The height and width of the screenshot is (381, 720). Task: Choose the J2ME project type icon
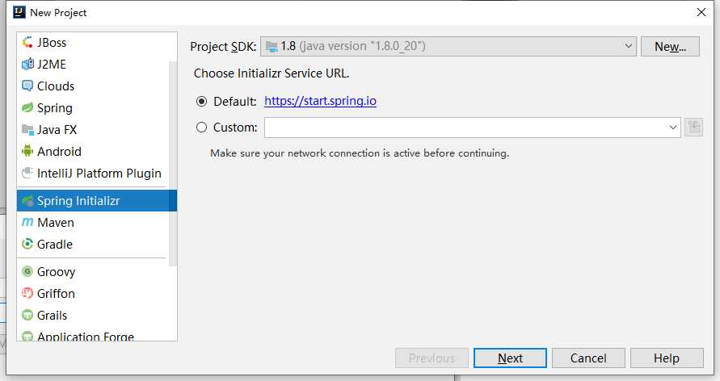tap(27, 65)
